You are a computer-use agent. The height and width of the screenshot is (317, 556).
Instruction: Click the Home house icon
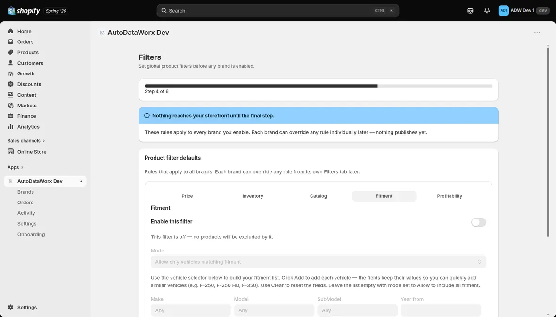tap(11, 31)
